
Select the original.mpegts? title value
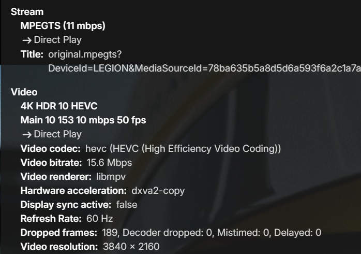tap(85, 54)
